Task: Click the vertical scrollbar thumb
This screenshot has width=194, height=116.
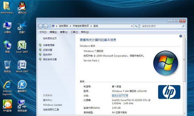Action: pos(184,60)
